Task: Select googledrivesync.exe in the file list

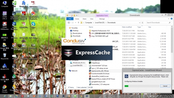Action: 98,82
